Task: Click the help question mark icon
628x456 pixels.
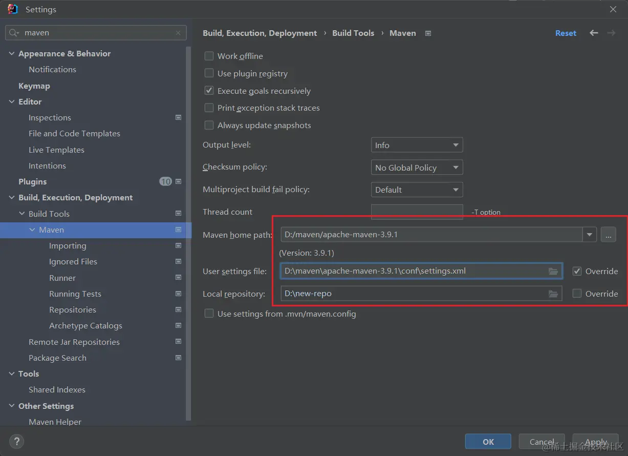Action: [x=16, y=441]
